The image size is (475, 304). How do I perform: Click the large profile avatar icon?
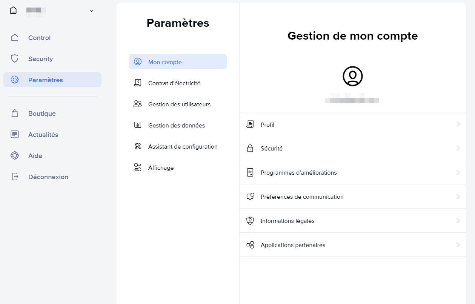(x=352, y=77)
